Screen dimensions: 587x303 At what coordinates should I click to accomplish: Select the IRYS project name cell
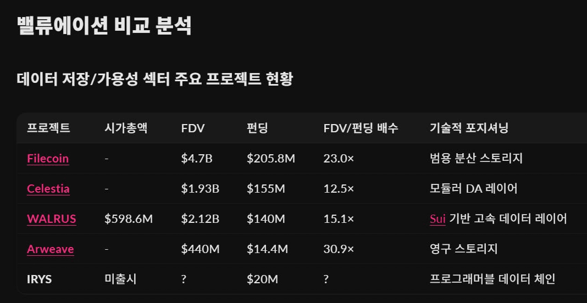click(40, 279)
